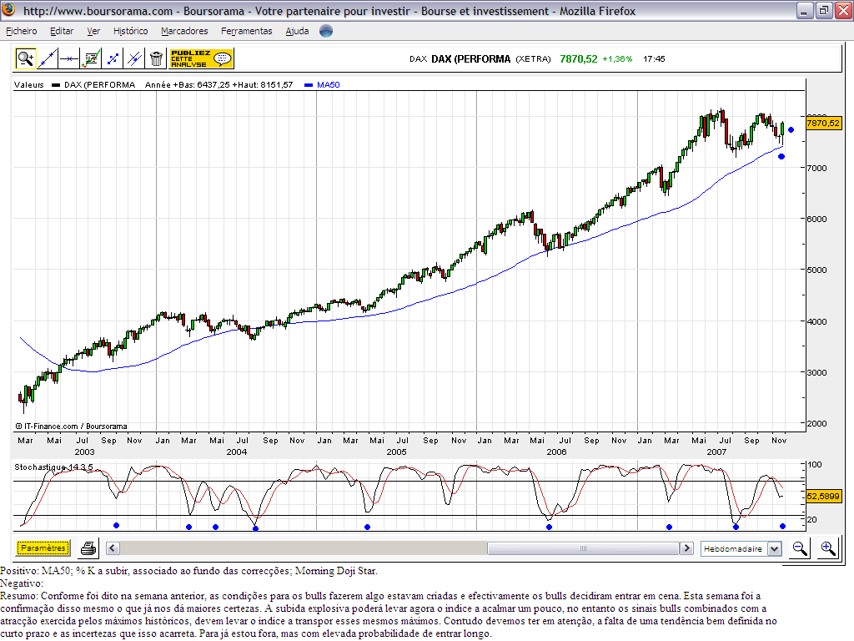
Task: Open the Hebdomadaire period dropdown
Action: point(741,548)
